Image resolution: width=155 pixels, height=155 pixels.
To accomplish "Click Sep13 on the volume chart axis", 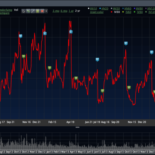I will pyautogui.click(x=120, y=152).
